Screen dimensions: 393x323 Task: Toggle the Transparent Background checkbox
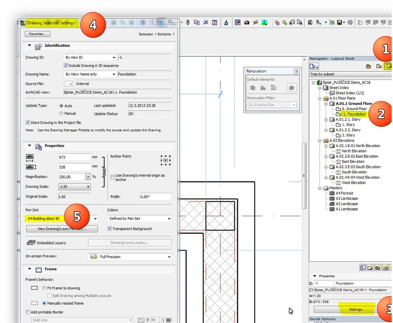(110, 229)
